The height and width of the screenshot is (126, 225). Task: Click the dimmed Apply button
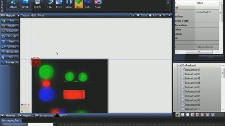[211, 57]
